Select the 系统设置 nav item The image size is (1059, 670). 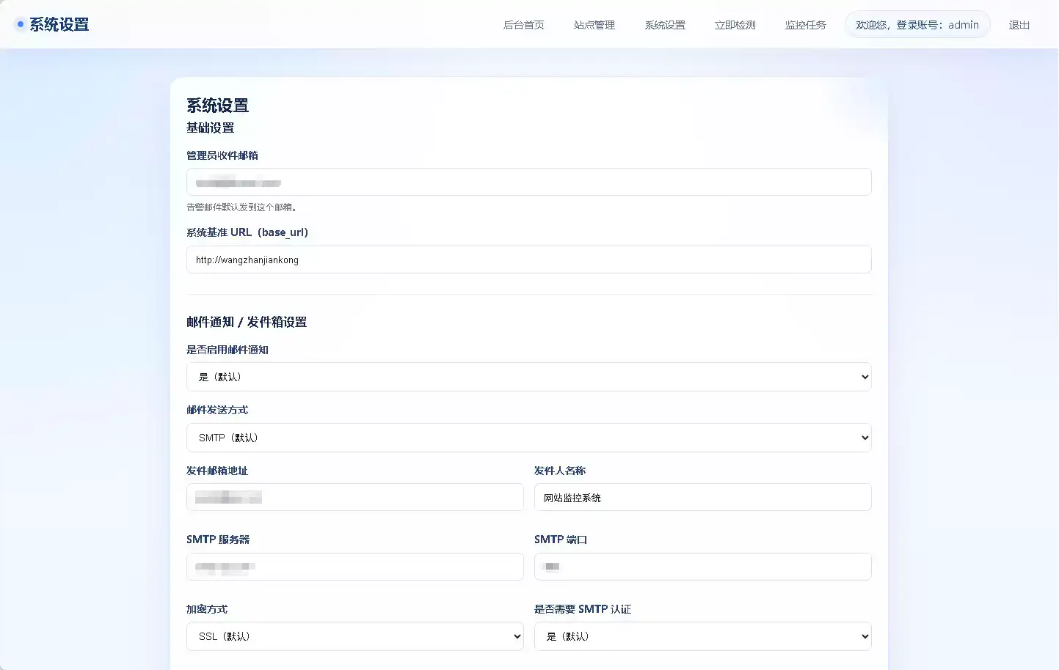coord(664,24)
